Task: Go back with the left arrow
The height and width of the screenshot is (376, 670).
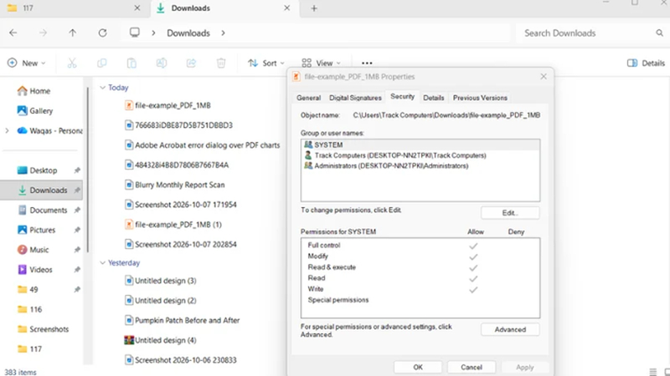Action: click(x=13, y=33)
